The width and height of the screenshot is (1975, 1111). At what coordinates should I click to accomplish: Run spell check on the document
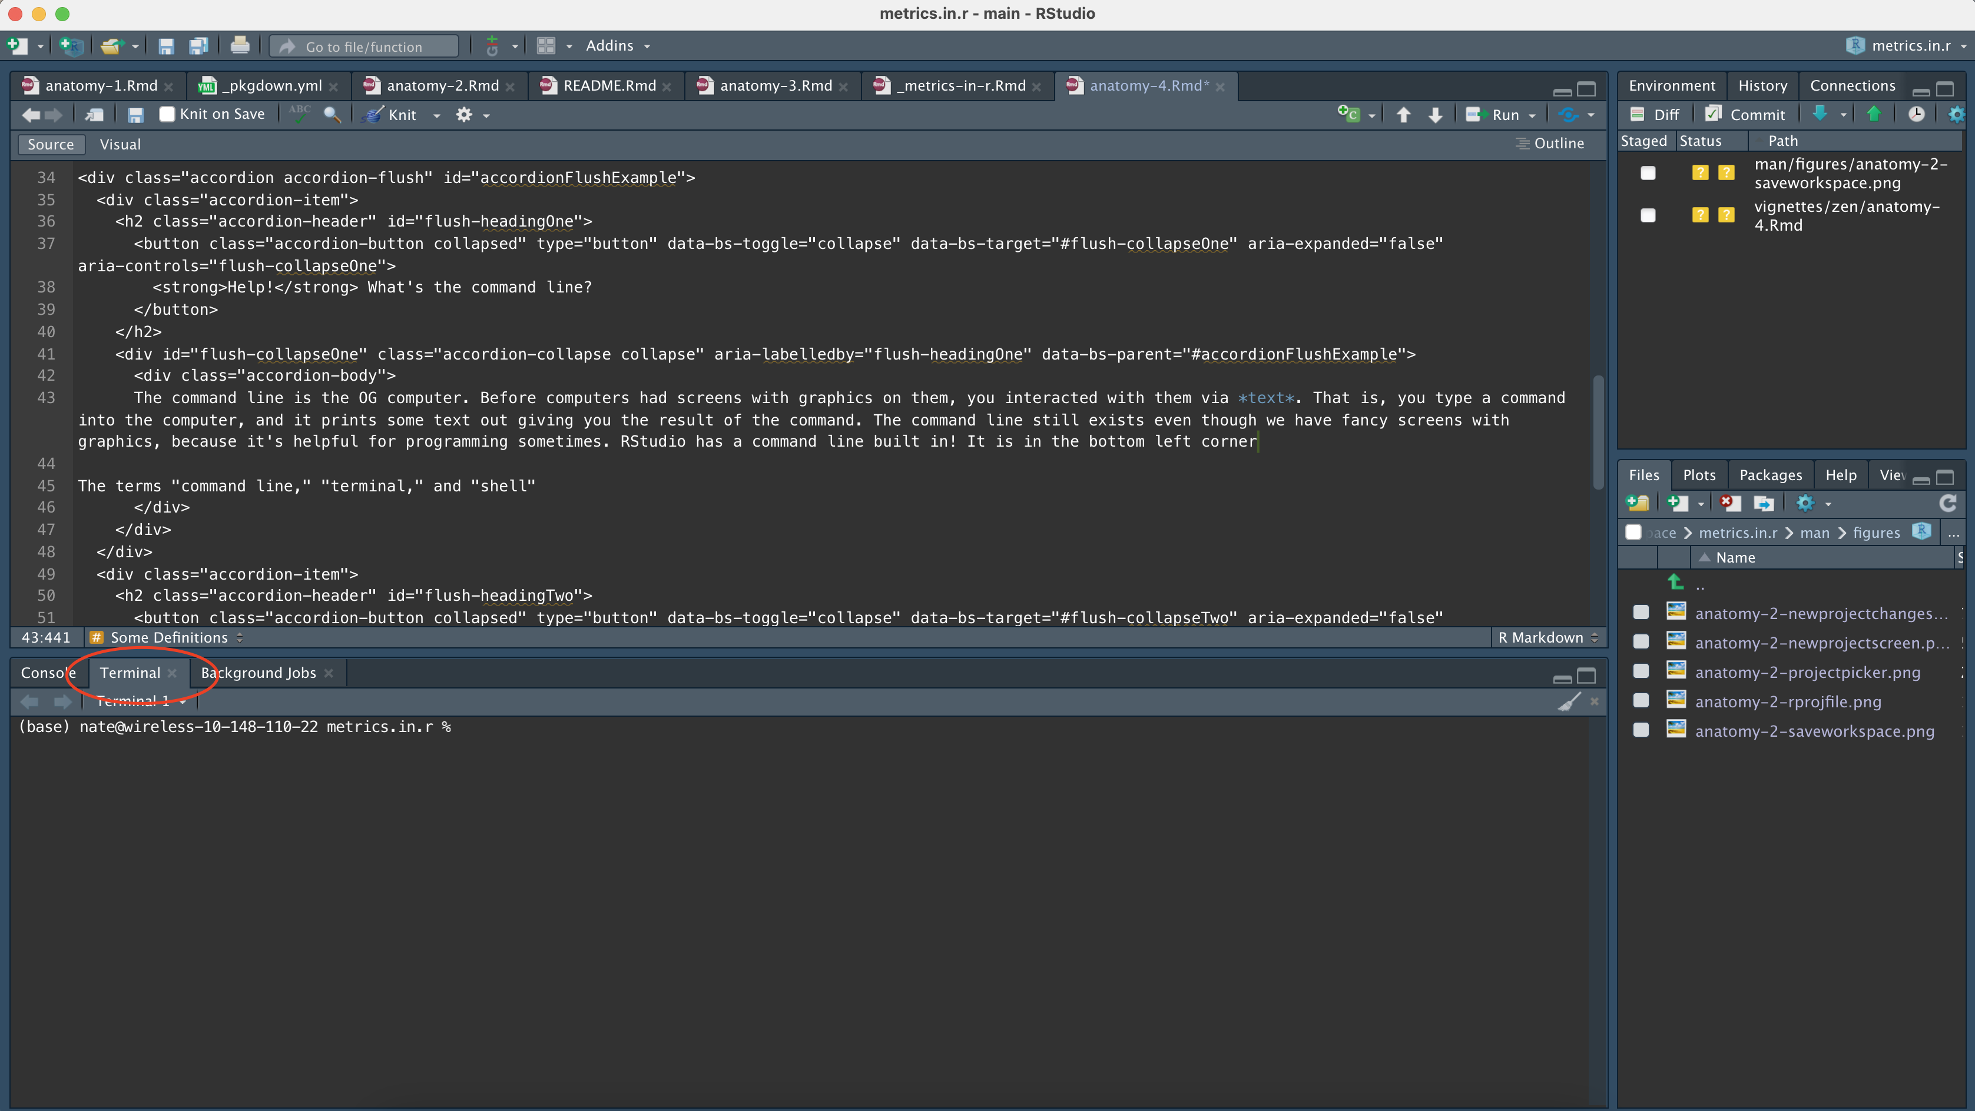[x=299, y=114]
